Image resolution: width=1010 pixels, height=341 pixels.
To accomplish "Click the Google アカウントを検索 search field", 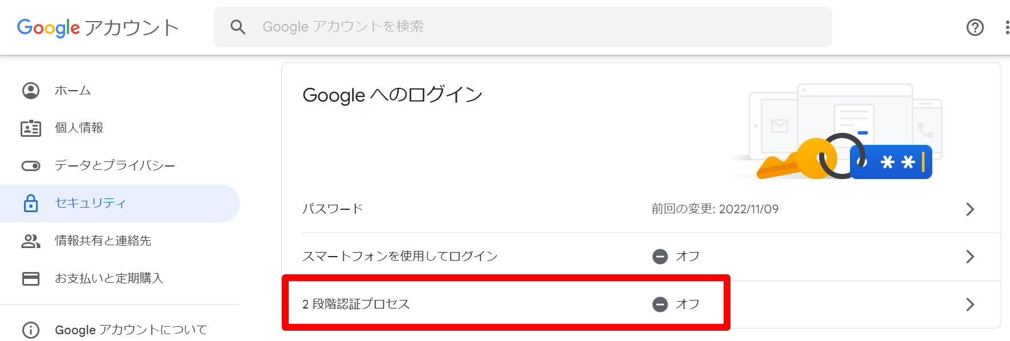I will (x=523, y=27).
